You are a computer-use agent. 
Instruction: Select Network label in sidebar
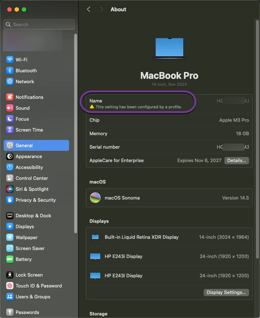tap(25, 81)
